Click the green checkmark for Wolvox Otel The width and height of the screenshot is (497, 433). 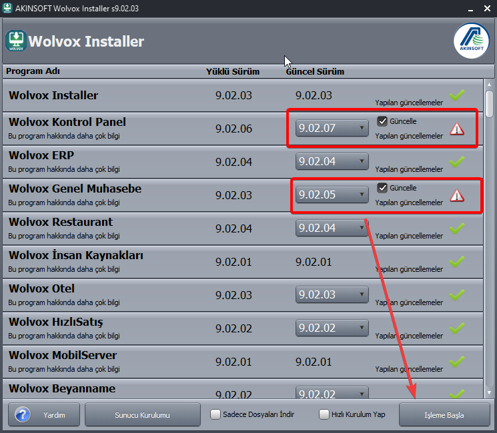(x=457, y=295)
